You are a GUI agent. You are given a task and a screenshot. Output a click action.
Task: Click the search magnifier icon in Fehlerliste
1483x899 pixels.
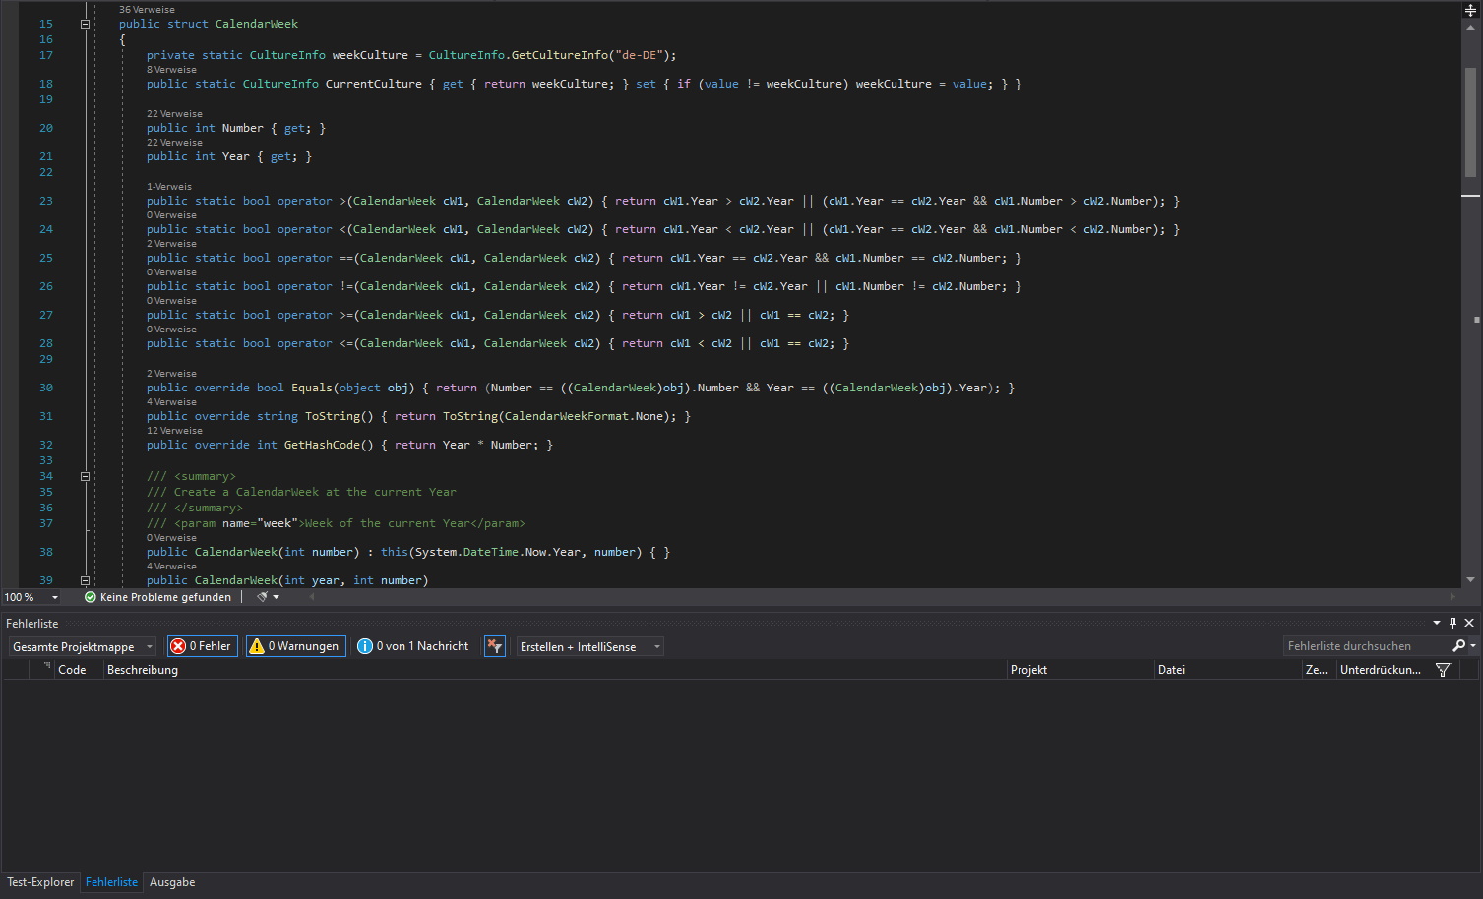pos(1458,646)
